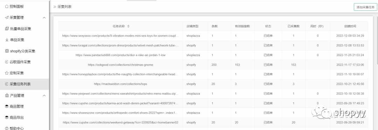Select 采集任务列表 in the sidebar
The width and height of the screenshot is (378, 130).
[x=24, y=84]
